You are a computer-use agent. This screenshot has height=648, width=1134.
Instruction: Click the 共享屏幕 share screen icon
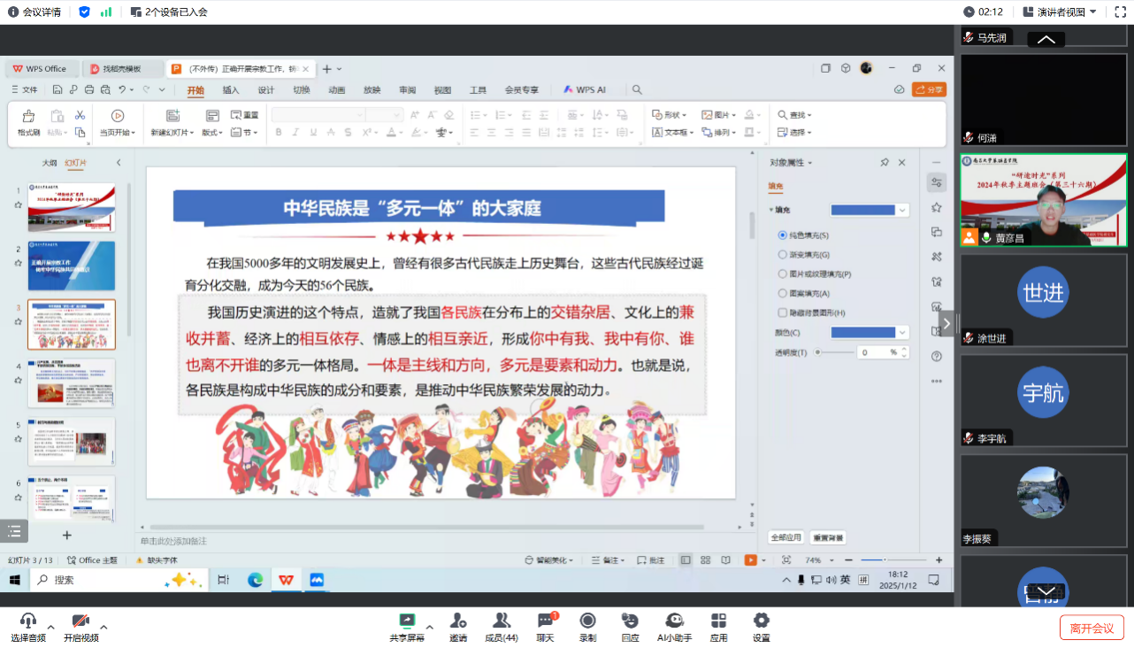pyautogui.click(x=407, y=621)
